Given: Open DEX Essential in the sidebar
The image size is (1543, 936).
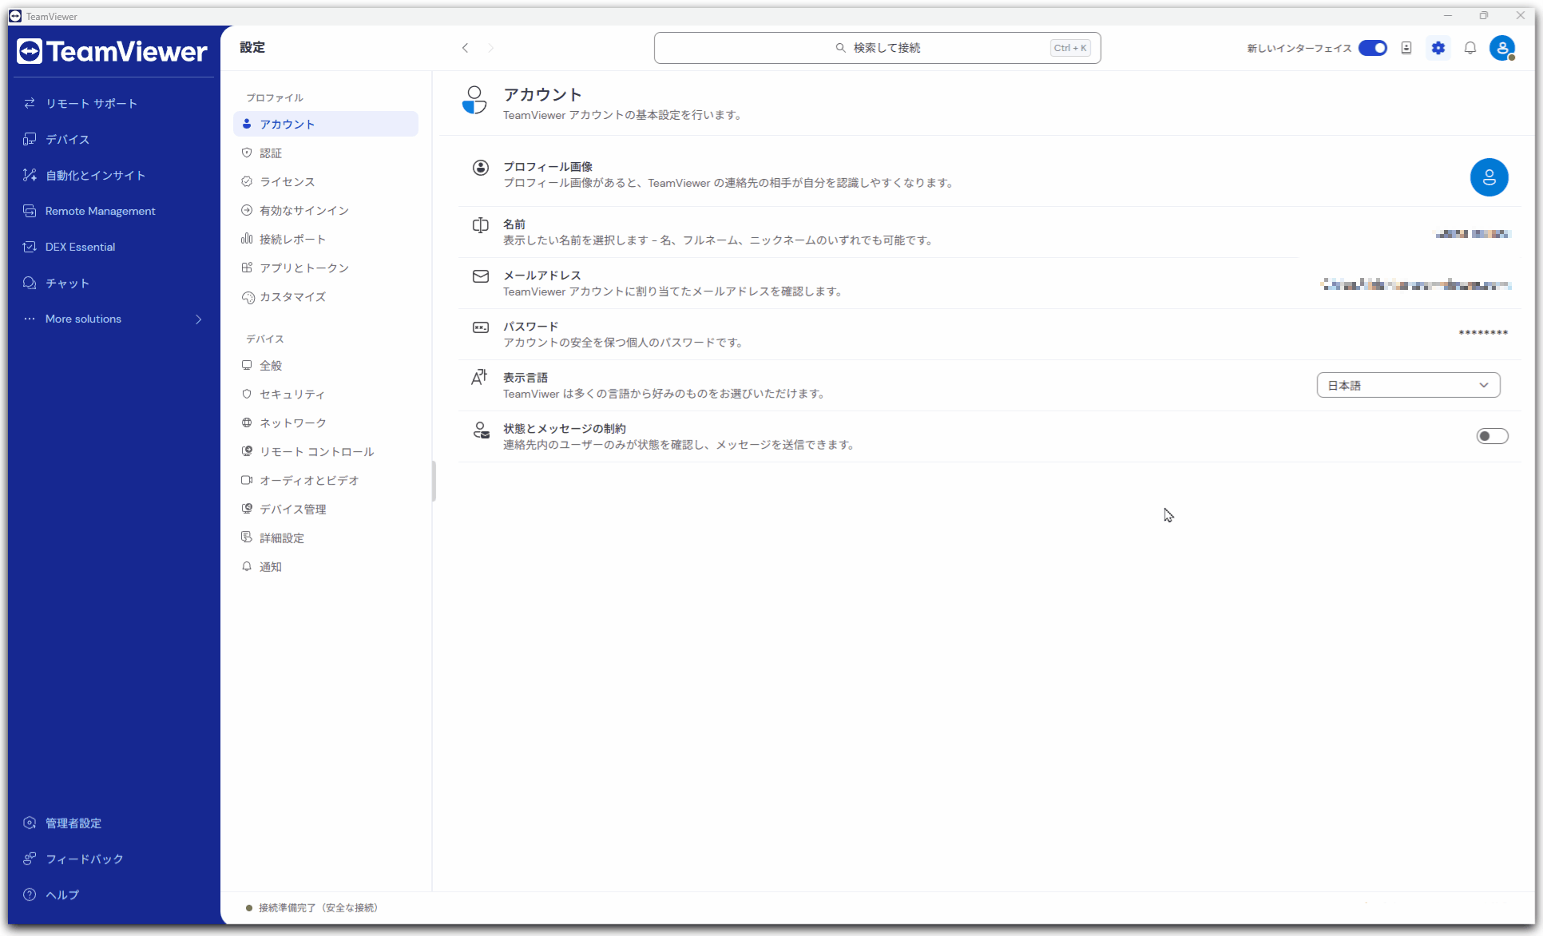Looking at the screenshot, I should [x=80, y=247].
